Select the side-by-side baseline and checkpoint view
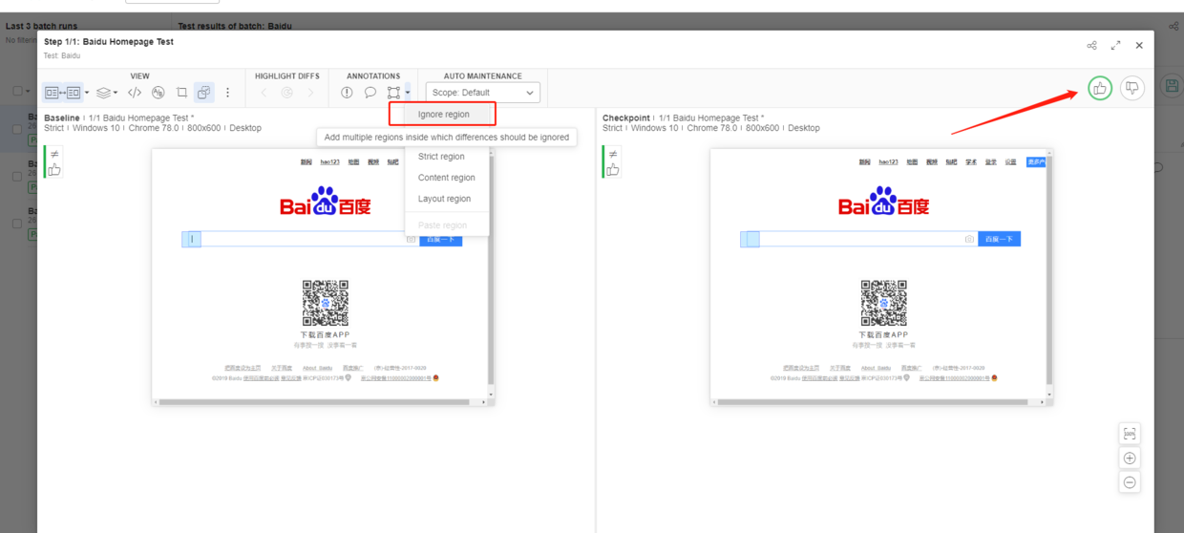1184x533 pixels. (63, 93)
